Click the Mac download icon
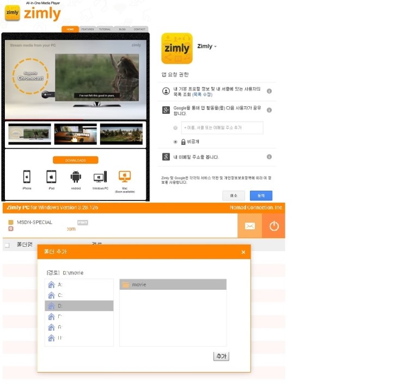403x384 pixels. (x=125, y=176)
